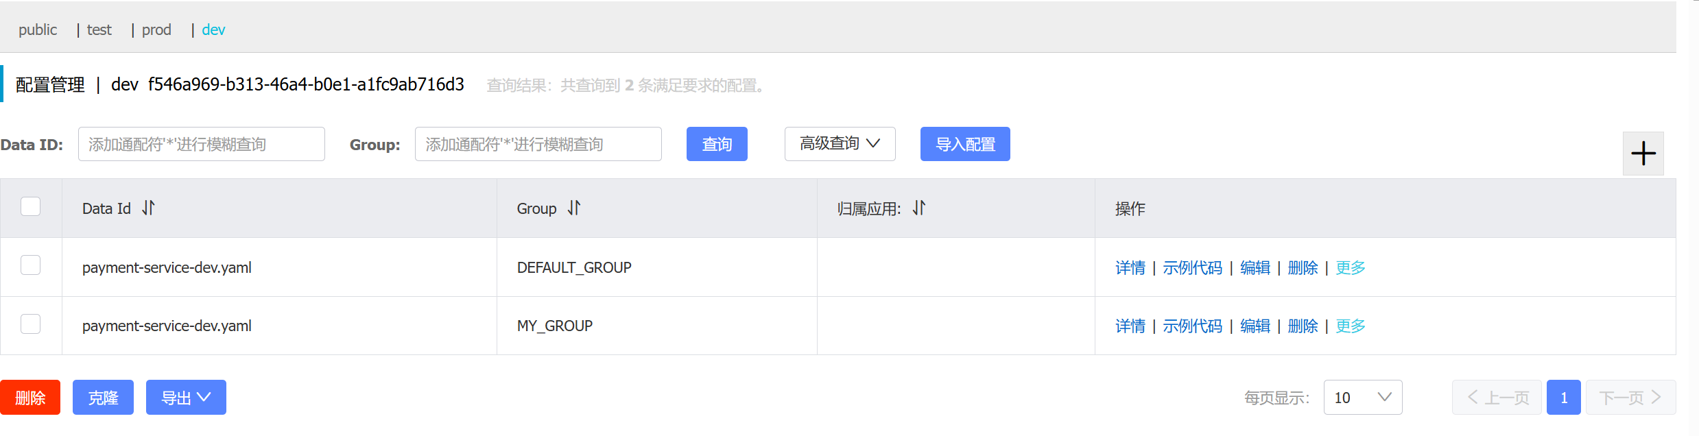Go to previous page 上一页
This screenshot has width=1699, height=436.
1497,398
